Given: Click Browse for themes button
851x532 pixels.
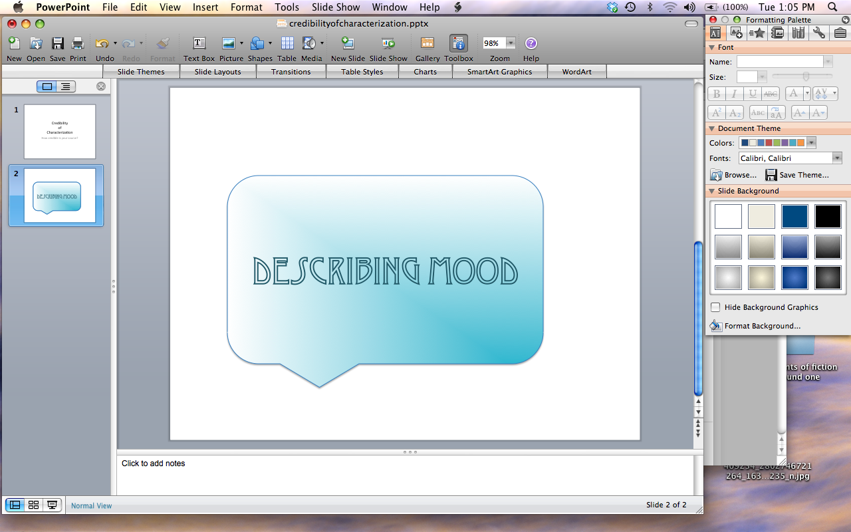Looking at the screenshot, I should 733,175.
